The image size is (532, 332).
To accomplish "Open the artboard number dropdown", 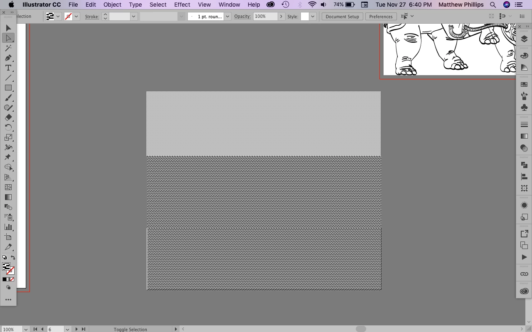I will coord(67,329).
